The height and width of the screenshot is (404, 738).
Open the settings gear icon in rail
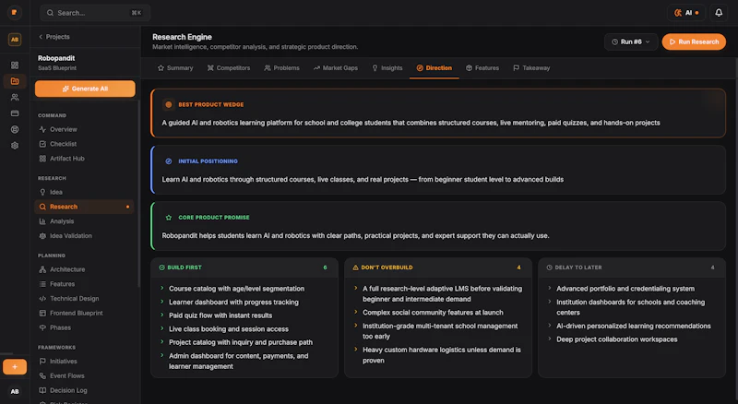(x=15, y=146)
